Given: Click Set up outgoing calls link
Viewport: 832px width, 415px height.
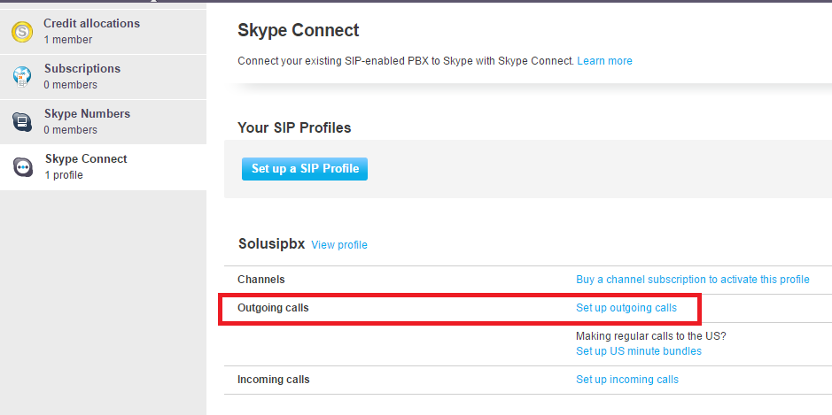Looking at the screenshot, I should 626,308.
